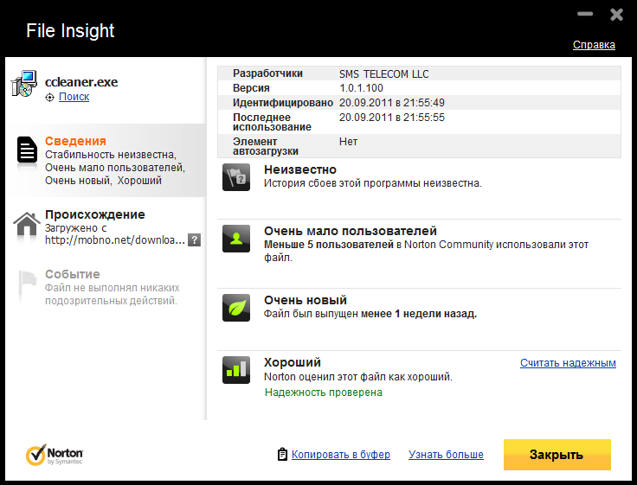This screenshot has height=485, width=637.
Task: Select the ccleaner.exe file name
Action: coord(81,81)
